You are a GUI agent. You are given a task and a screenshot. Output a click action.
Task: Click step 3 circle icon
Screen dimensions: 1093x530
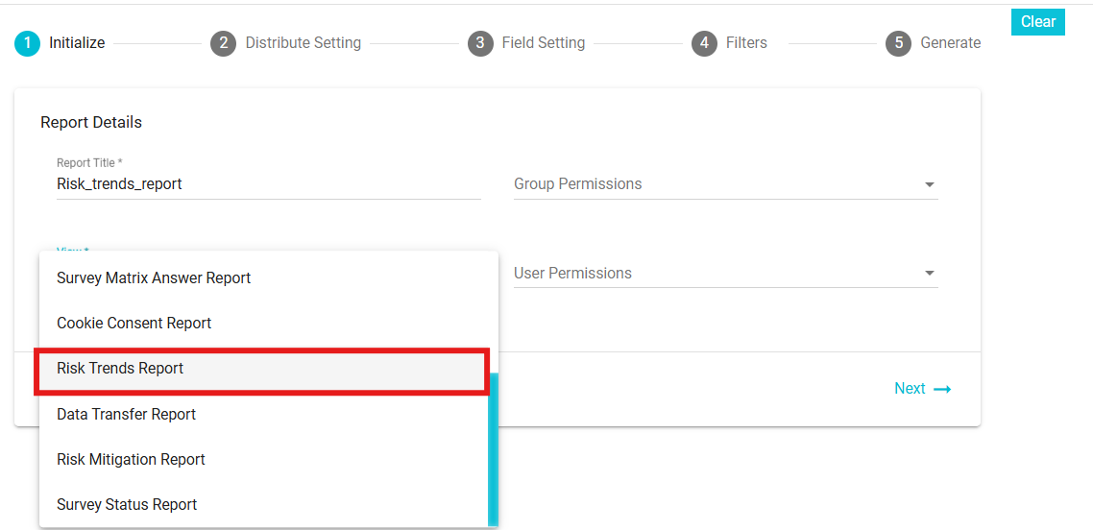coord(480,43)
